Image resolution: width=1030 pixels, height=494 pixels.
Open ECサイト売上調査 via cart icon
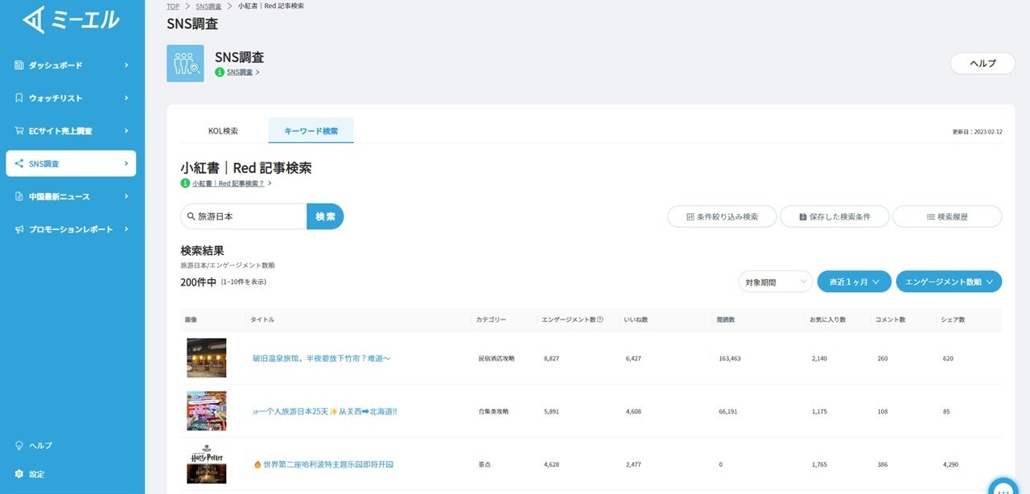tap(18, 130)
